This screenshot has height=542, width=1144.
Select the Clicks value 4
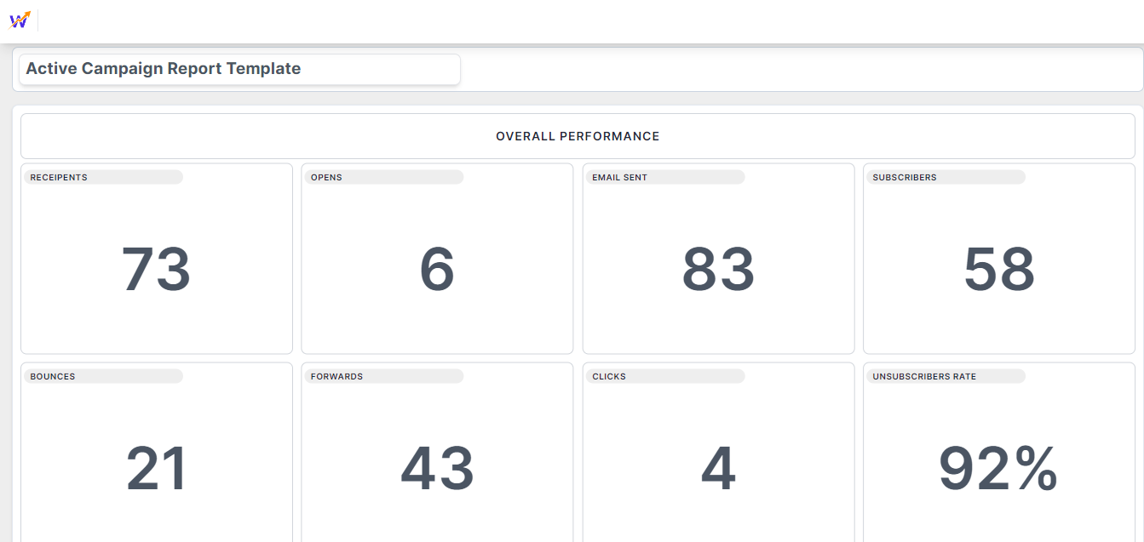(718, 470)
